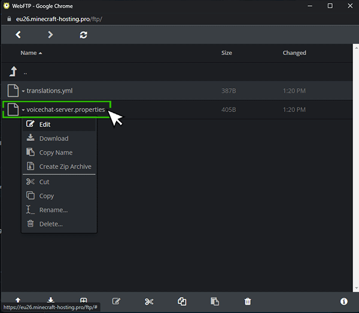359x313 pixels.
Task: Click the URL eu26.minecraft-hosting.pro/ftp/
Action: (59, 19)
